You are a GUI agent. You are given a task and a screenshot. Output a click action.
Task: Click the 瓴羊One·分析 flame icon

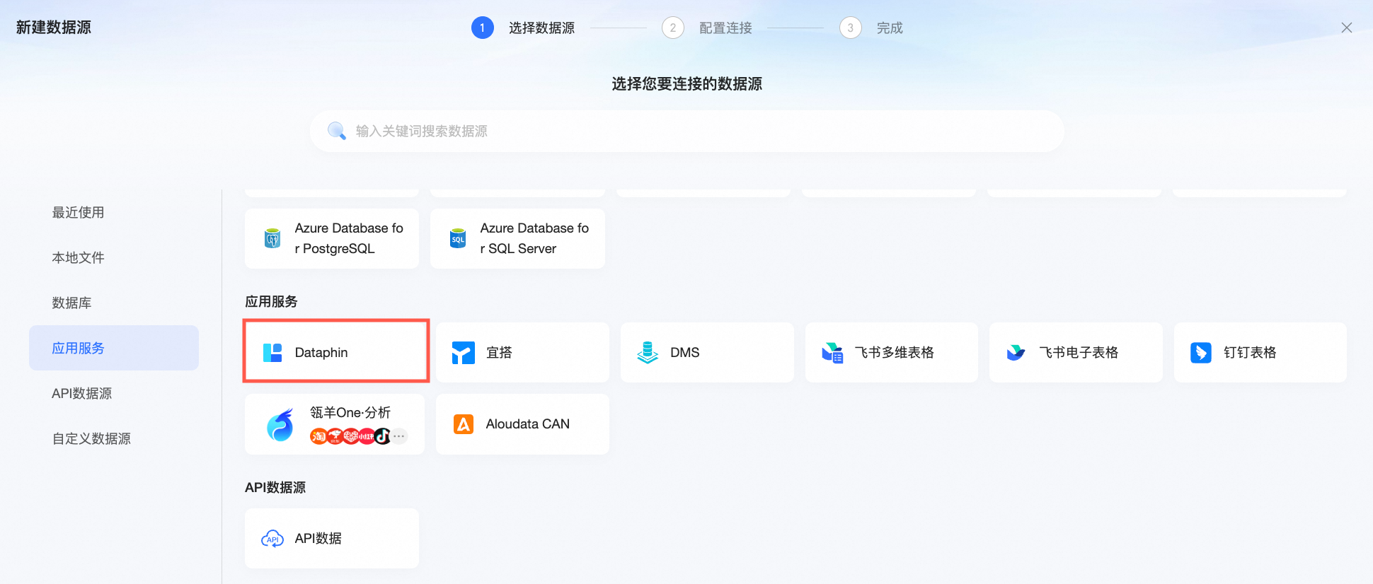(280, 424)
